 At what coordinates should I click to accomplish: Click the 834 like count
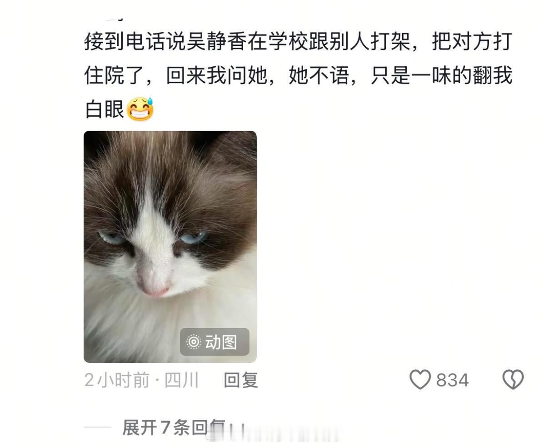(452, 380)
